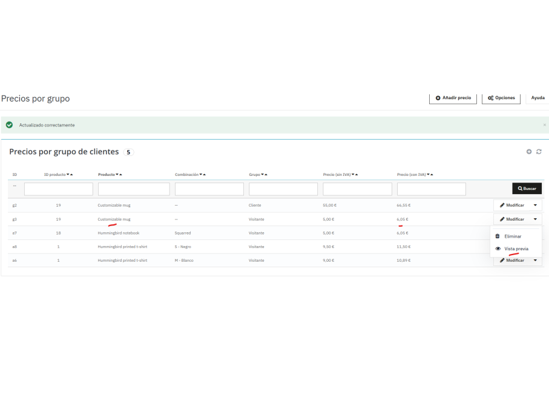Screen dimensions: 549x419
Task: Click the 66,55 € price cell
Action: point(404,206)
